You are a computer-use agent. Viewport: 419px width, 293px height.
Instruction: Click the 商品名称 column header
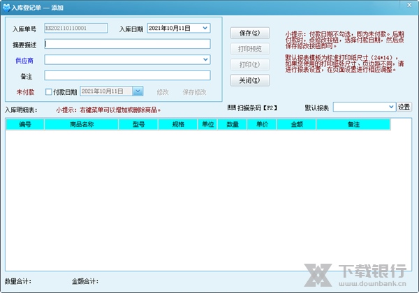point(82,124)
